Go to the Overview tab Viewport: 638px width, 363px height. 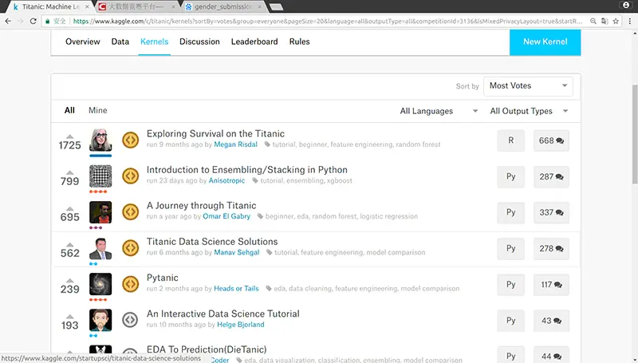(83, 41)
